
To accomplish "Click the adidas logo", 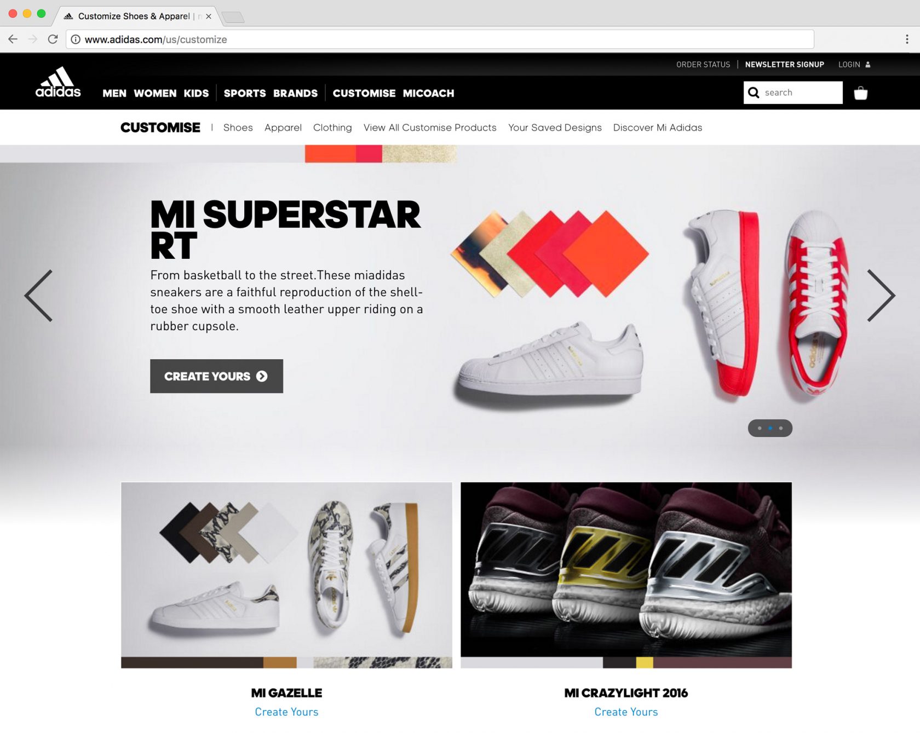I will click(x=58, y=82).
